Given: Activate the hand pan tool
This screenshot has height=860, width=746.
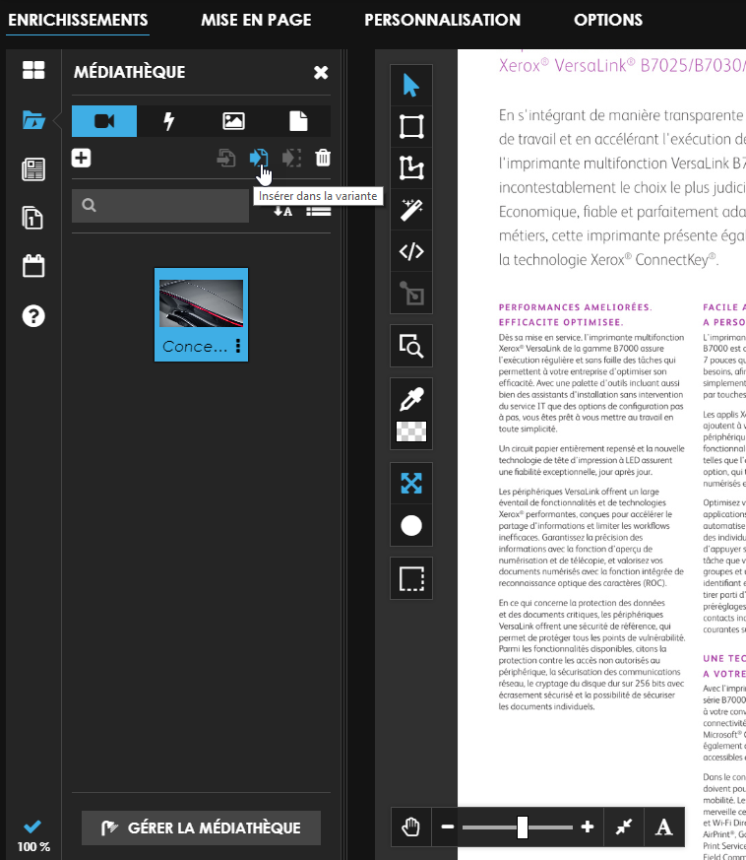Looking at the screenshot, I should click(411, 827).
